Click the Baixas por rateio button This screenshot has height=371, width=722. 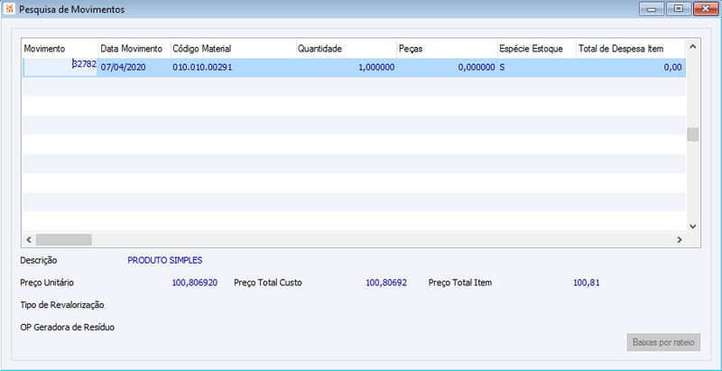click(x=663, y=342)
